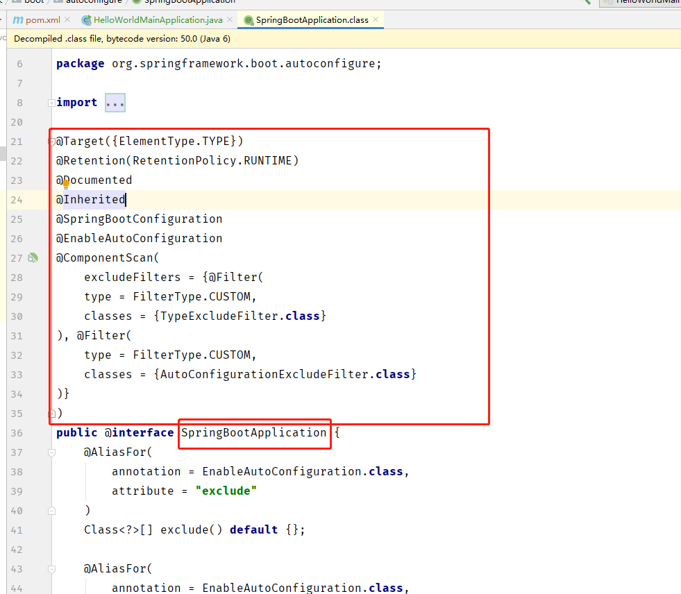Click the autoconfigure breadcrumb in the navigation bar

pos(88,2)
